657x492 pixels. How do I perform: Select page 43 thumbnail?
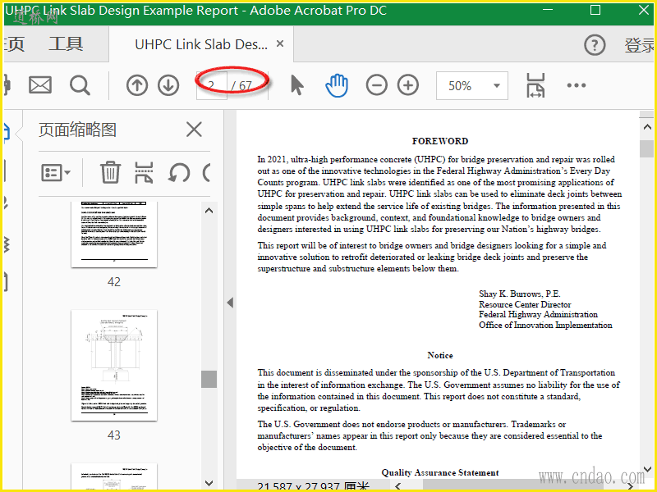[x=114, y=365]
